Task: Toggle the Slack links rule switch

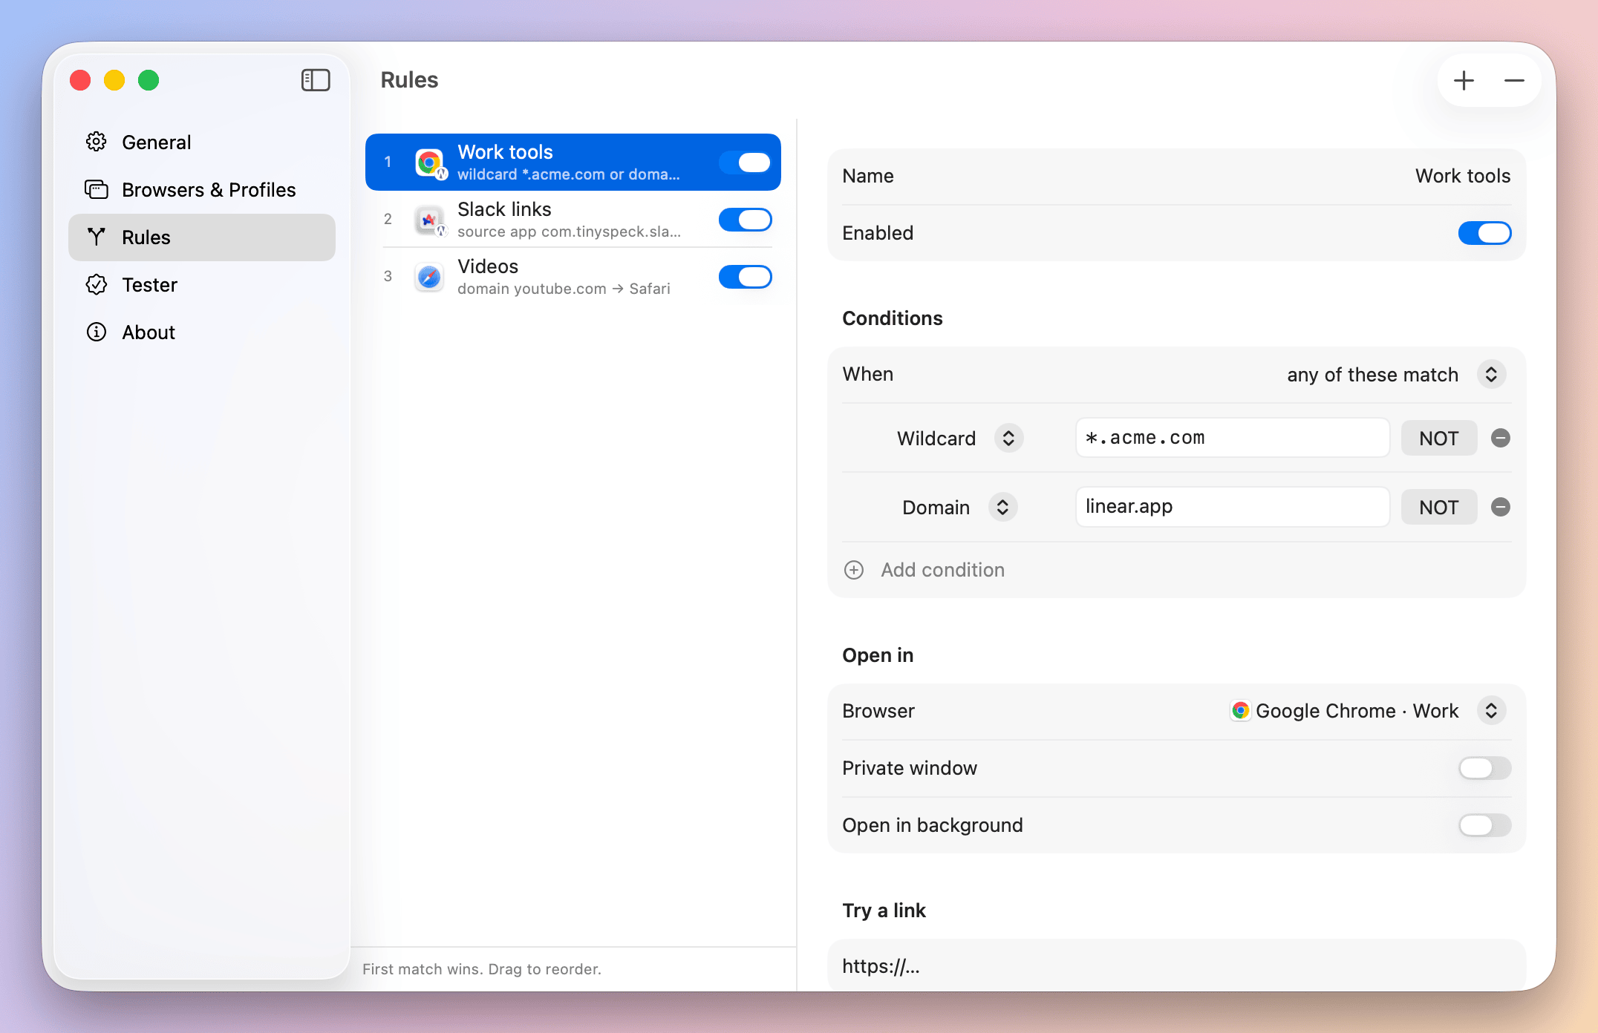Action: pyautogui.click(x=746, y=220)
